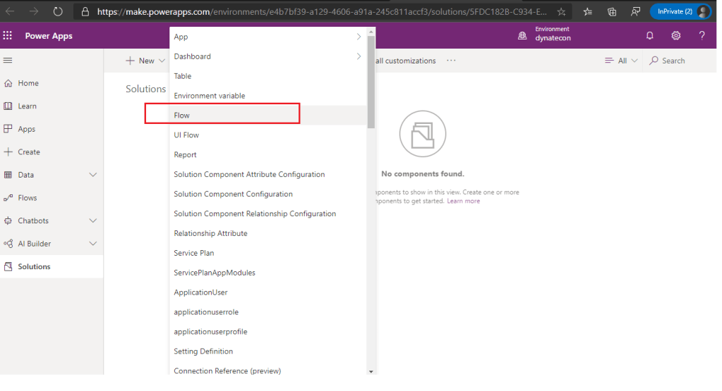Image resolution: width=722 pixels, height=391 pixels.
Task: Open the InPrivate profile button
Action: tap(680, 11)
